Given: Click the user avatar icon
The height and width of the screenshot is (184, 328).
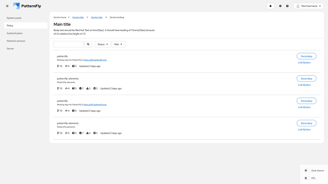Looking at the screenshot, I should (x=298, y=6).
